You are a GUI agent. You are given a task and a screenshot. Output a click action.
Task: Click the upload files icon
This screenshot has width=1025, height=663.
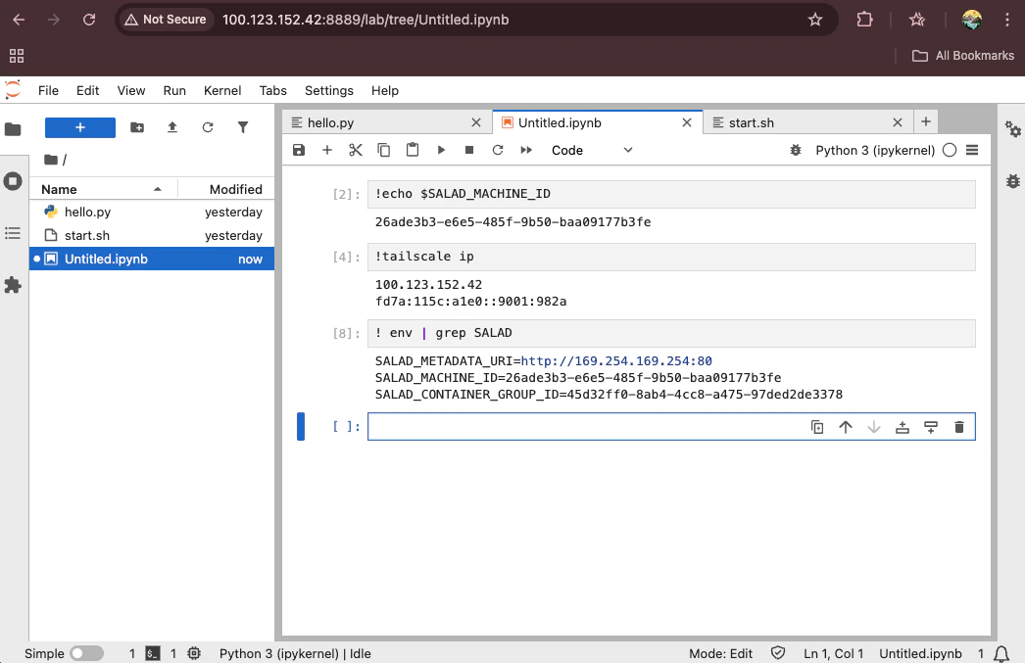[172, 127]
